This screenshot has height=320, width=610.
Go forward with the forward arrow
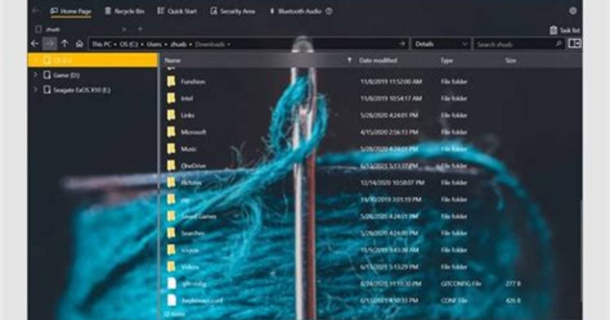click(x=49, y=44)
